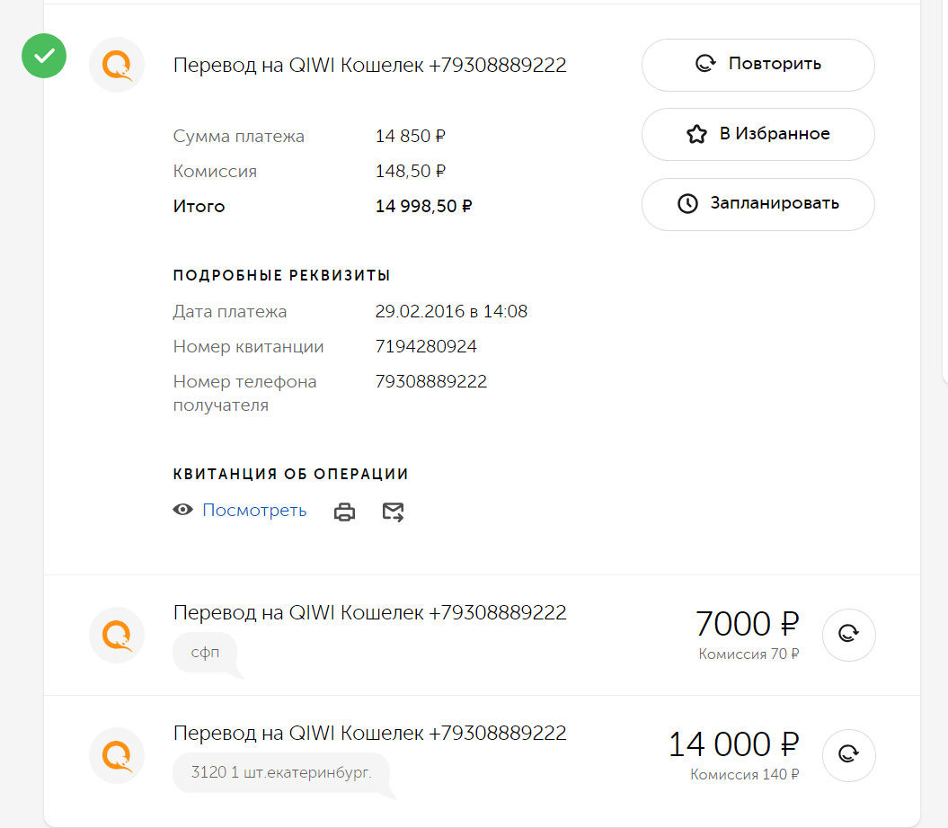Screen dimensions: 948x828
Task: Click the сфп comment bubble
Action: click(205, 652)
